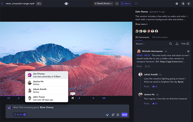Mark Michelle Hermansen's comment as complete
The width and height of the screenshot is (193, 122).
(x=188, y=51)
